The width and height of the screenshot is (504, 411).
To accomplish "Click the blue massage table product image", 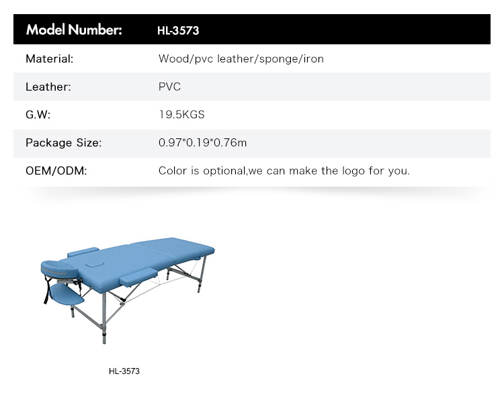I will point(127,290).
